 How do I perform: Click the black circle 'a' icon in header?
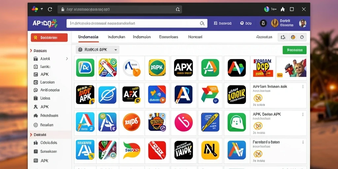click(263, 23)
